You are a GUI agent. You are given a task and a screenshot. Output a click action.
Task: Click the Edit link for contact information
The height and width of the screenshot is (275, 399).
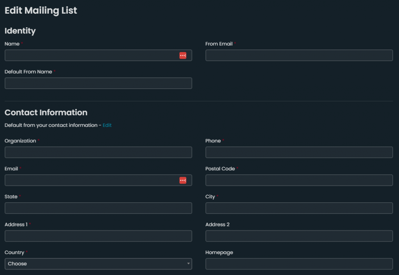pyautogui.click(x=107, y=125)
